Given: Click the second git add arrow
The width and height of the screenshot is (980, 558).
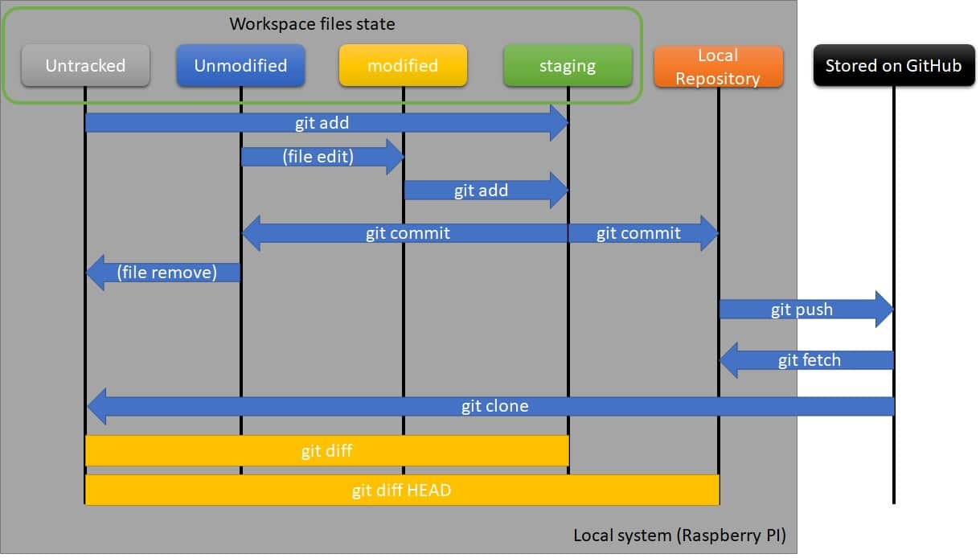Looking at the screenshot, I should (x=481, y=191).
